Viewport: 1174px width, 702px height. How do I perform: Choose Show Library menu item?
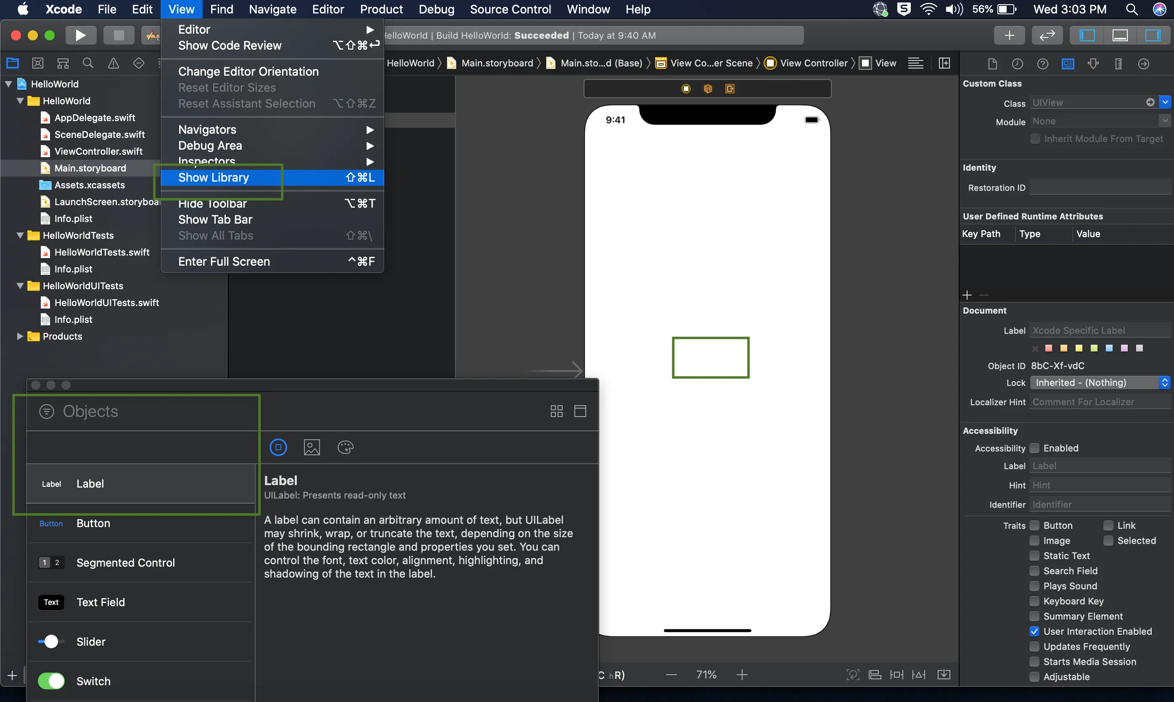pyautogui.click(x=214, y=177)
